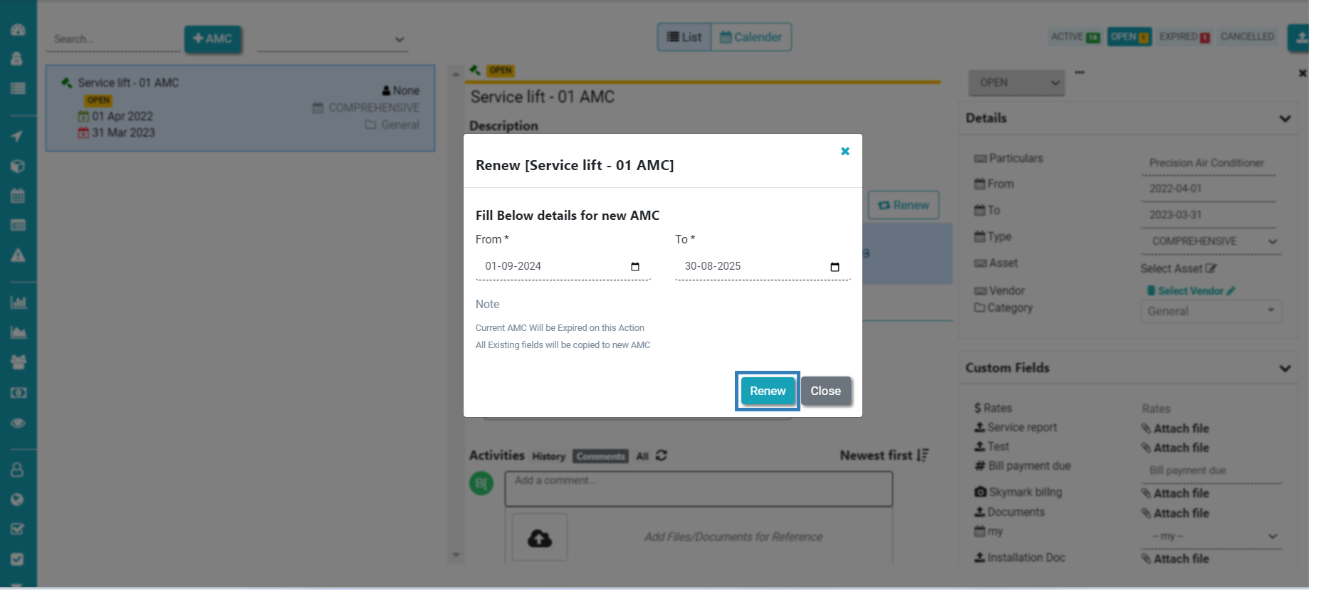The image size is (1338, 590).
Task: Collapse the Custom Fields section
Action: point(1285,369)
